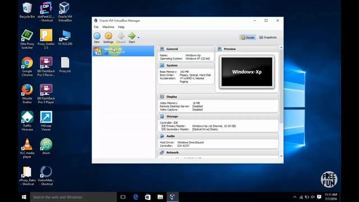359x202 pixels.
Task: Click the Display section header
Action: (218, 97)
